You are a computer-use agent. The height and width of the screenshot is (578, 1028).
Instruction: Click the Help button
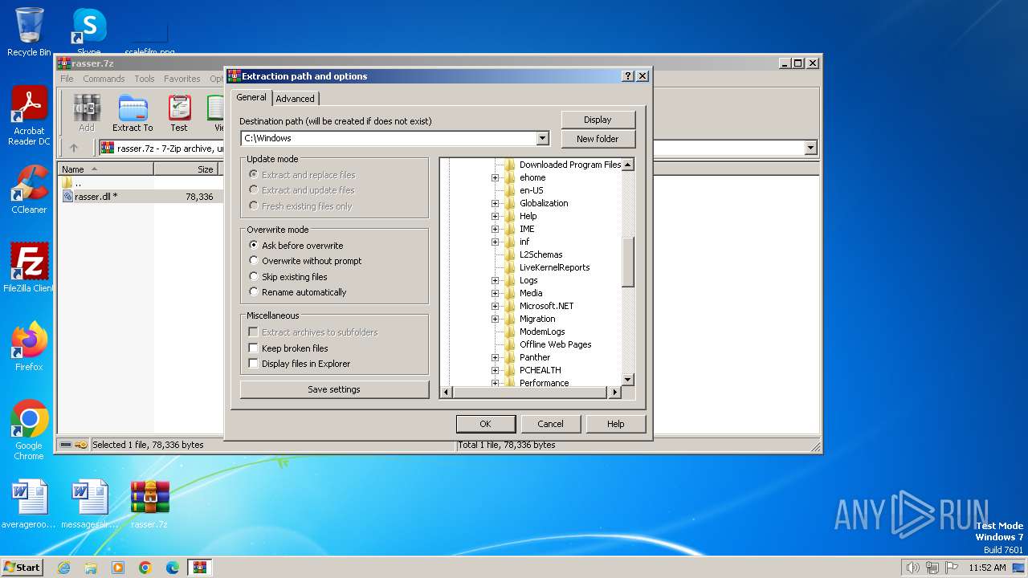tap(615, 424)
